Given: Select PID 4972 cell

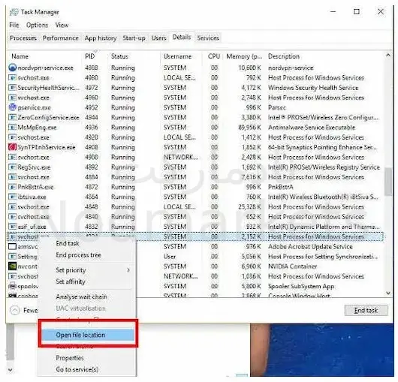Looking at the screenshot, I should coord(92,88).
